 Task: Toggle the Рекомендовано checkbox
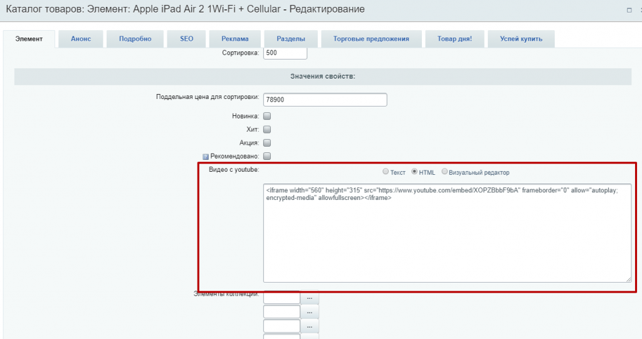pyautogui.click(x=267, y=156)
